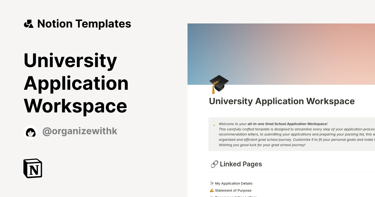
Task: Click the document icon before My Application Details
Action: point(212,183)
